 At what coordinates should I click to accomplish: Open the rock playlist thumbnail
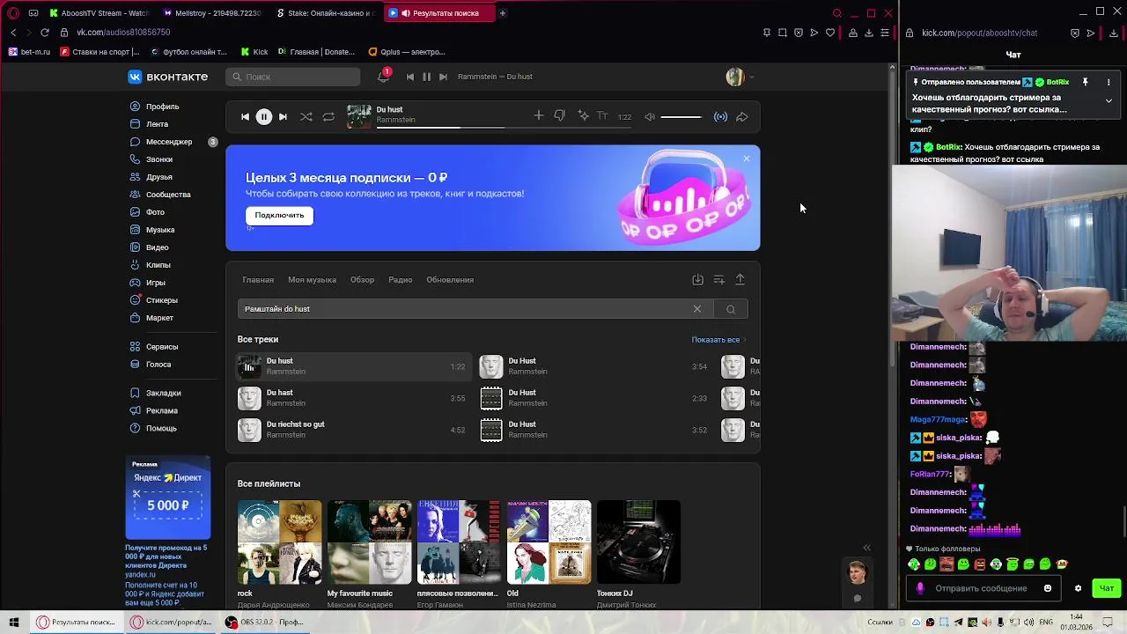point(279,542)
